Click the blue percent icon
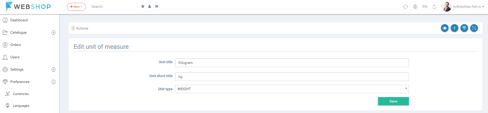The width and height of the screenshot is (488, 113). [x=474, y=28]
